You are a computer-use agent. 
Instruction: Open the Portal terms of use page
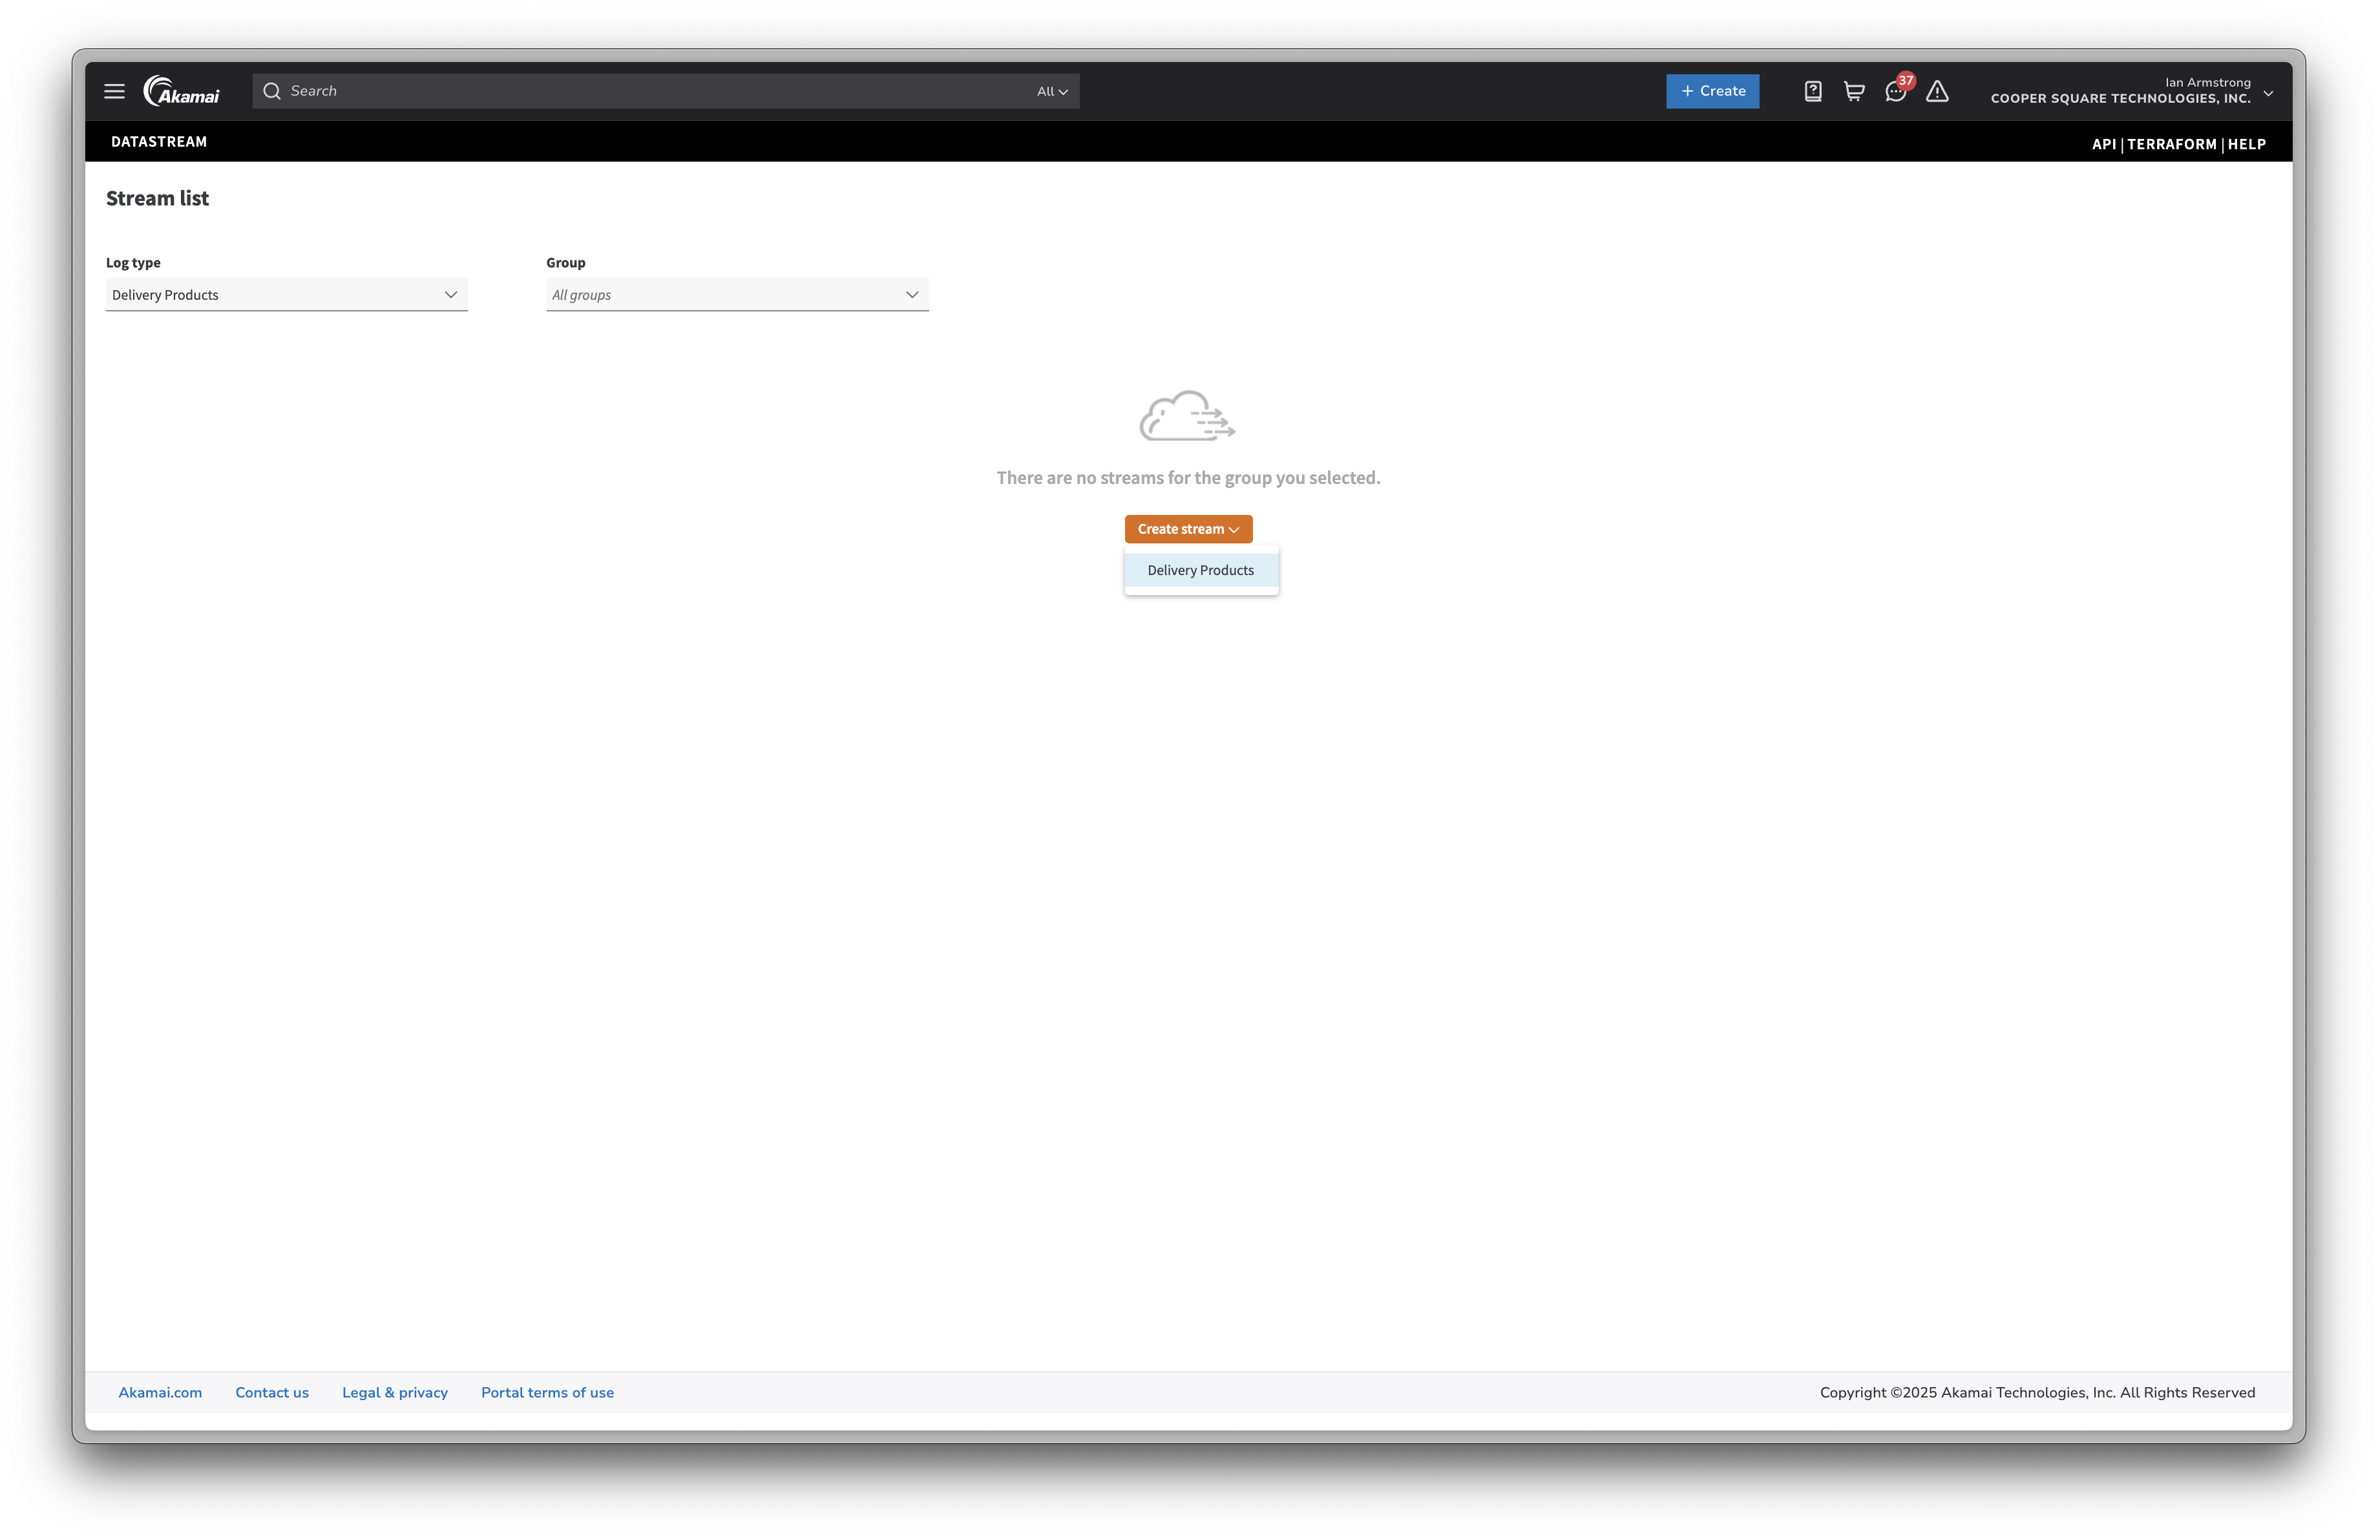click(x=547, y=1391)
